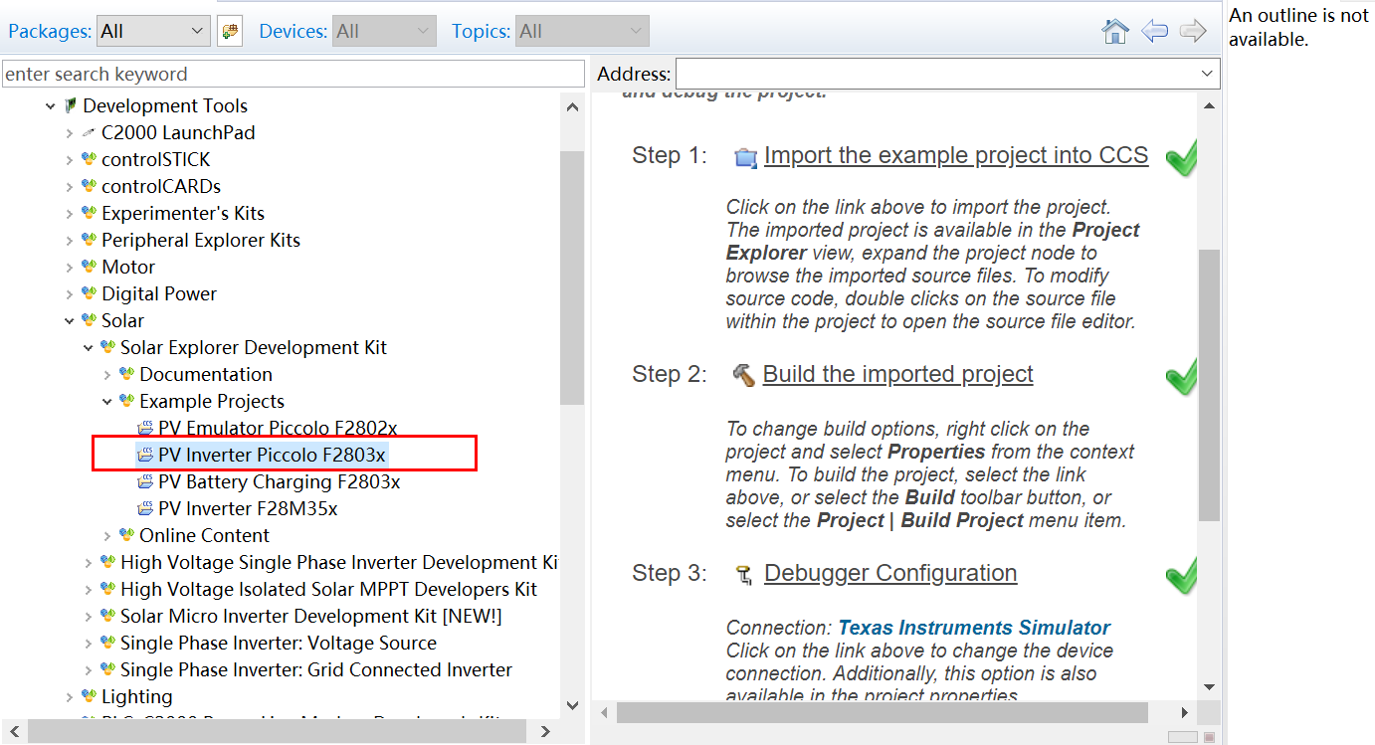This screenshot has width=1375, height=745.
Task: Expand the Online Content node
Action: [107, 536]
